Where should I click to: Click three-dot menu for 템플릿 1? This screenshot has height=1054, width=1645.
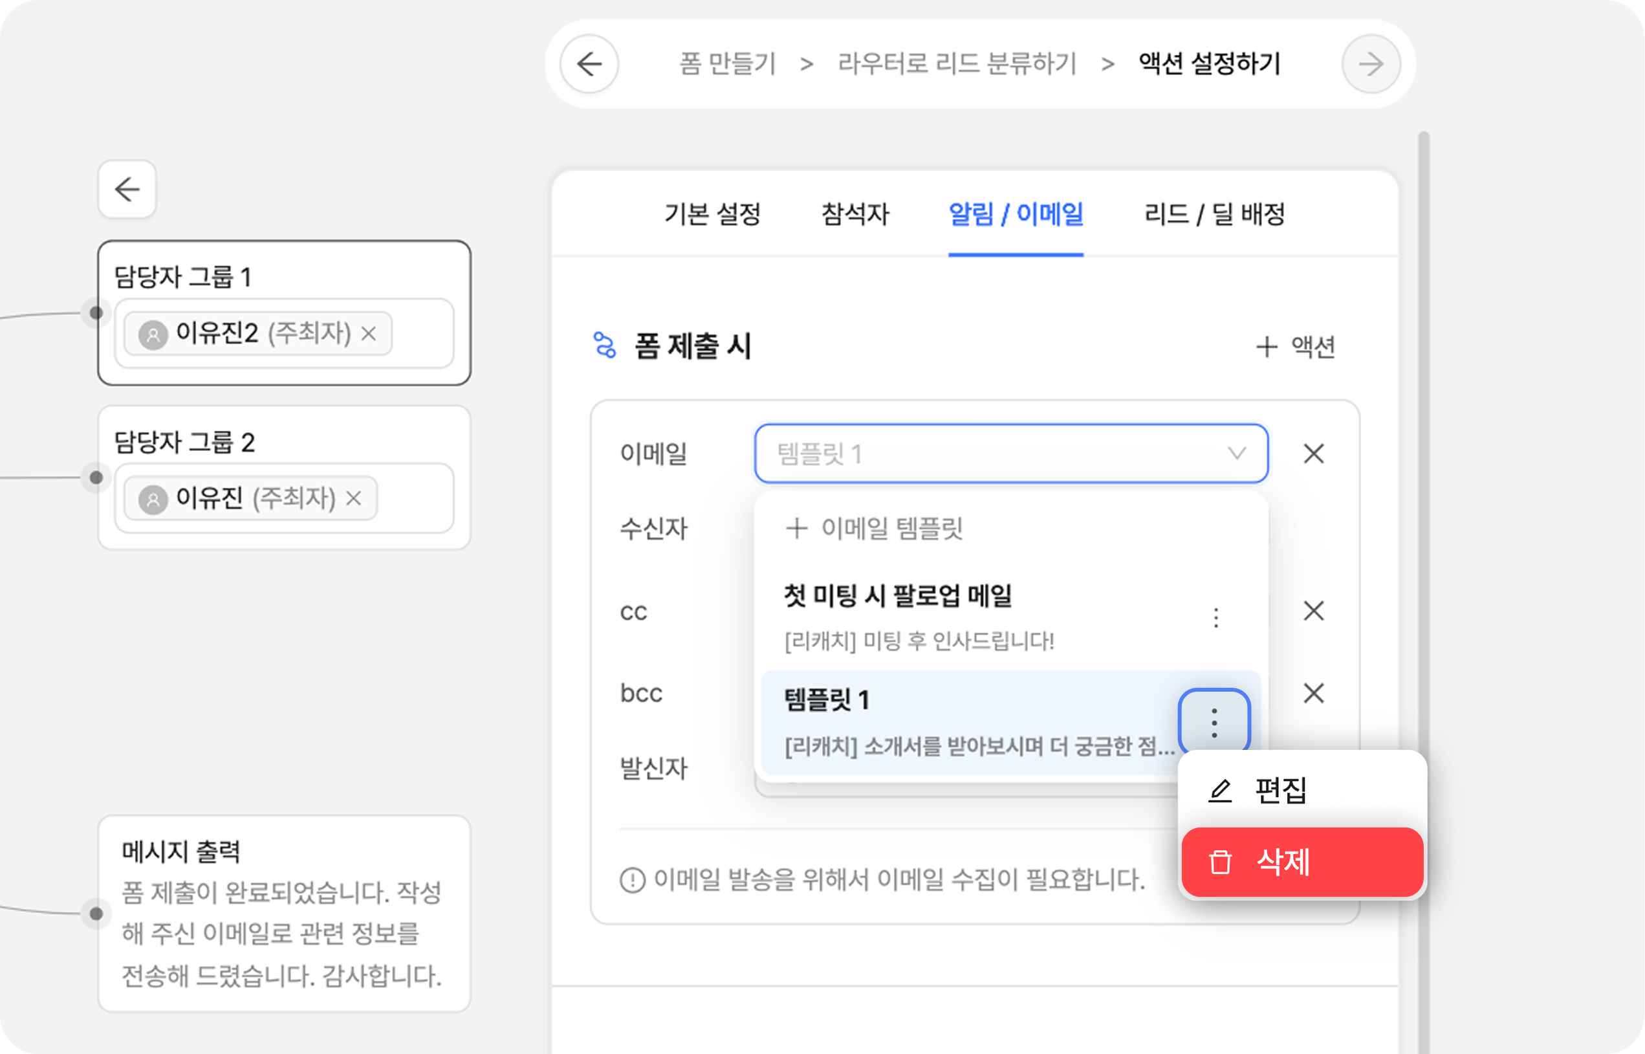(1214, 723)
